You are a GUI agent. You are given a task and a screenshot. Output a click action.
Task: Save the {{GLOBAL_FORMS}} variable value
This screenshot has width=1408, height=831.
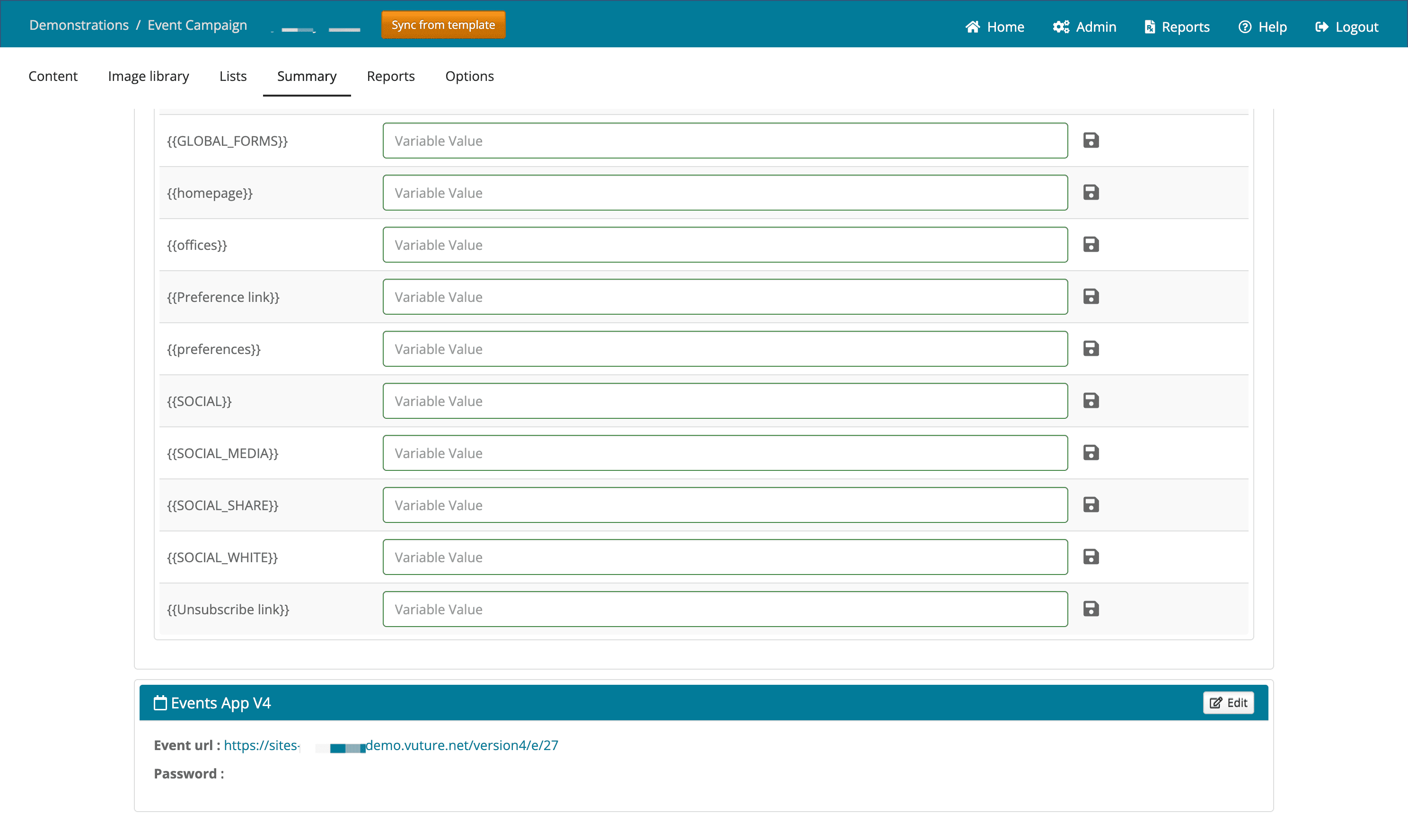coord(1091,141)
